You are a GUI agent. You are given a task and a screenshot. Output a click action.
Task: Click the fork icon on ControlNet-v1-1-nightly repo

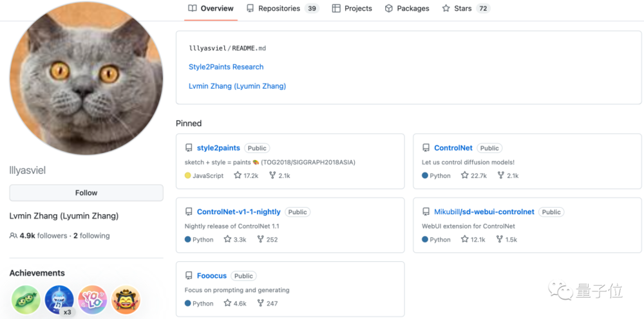(x=260, y=239)
